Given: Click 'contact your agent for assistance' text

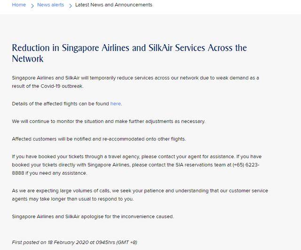Looking at the screenshot, I should tap(187, 156).
